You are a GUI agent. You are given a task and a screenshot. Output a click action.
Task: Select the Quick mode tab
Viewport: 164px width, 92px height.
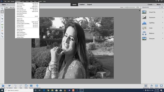click(x=74, y=5)
